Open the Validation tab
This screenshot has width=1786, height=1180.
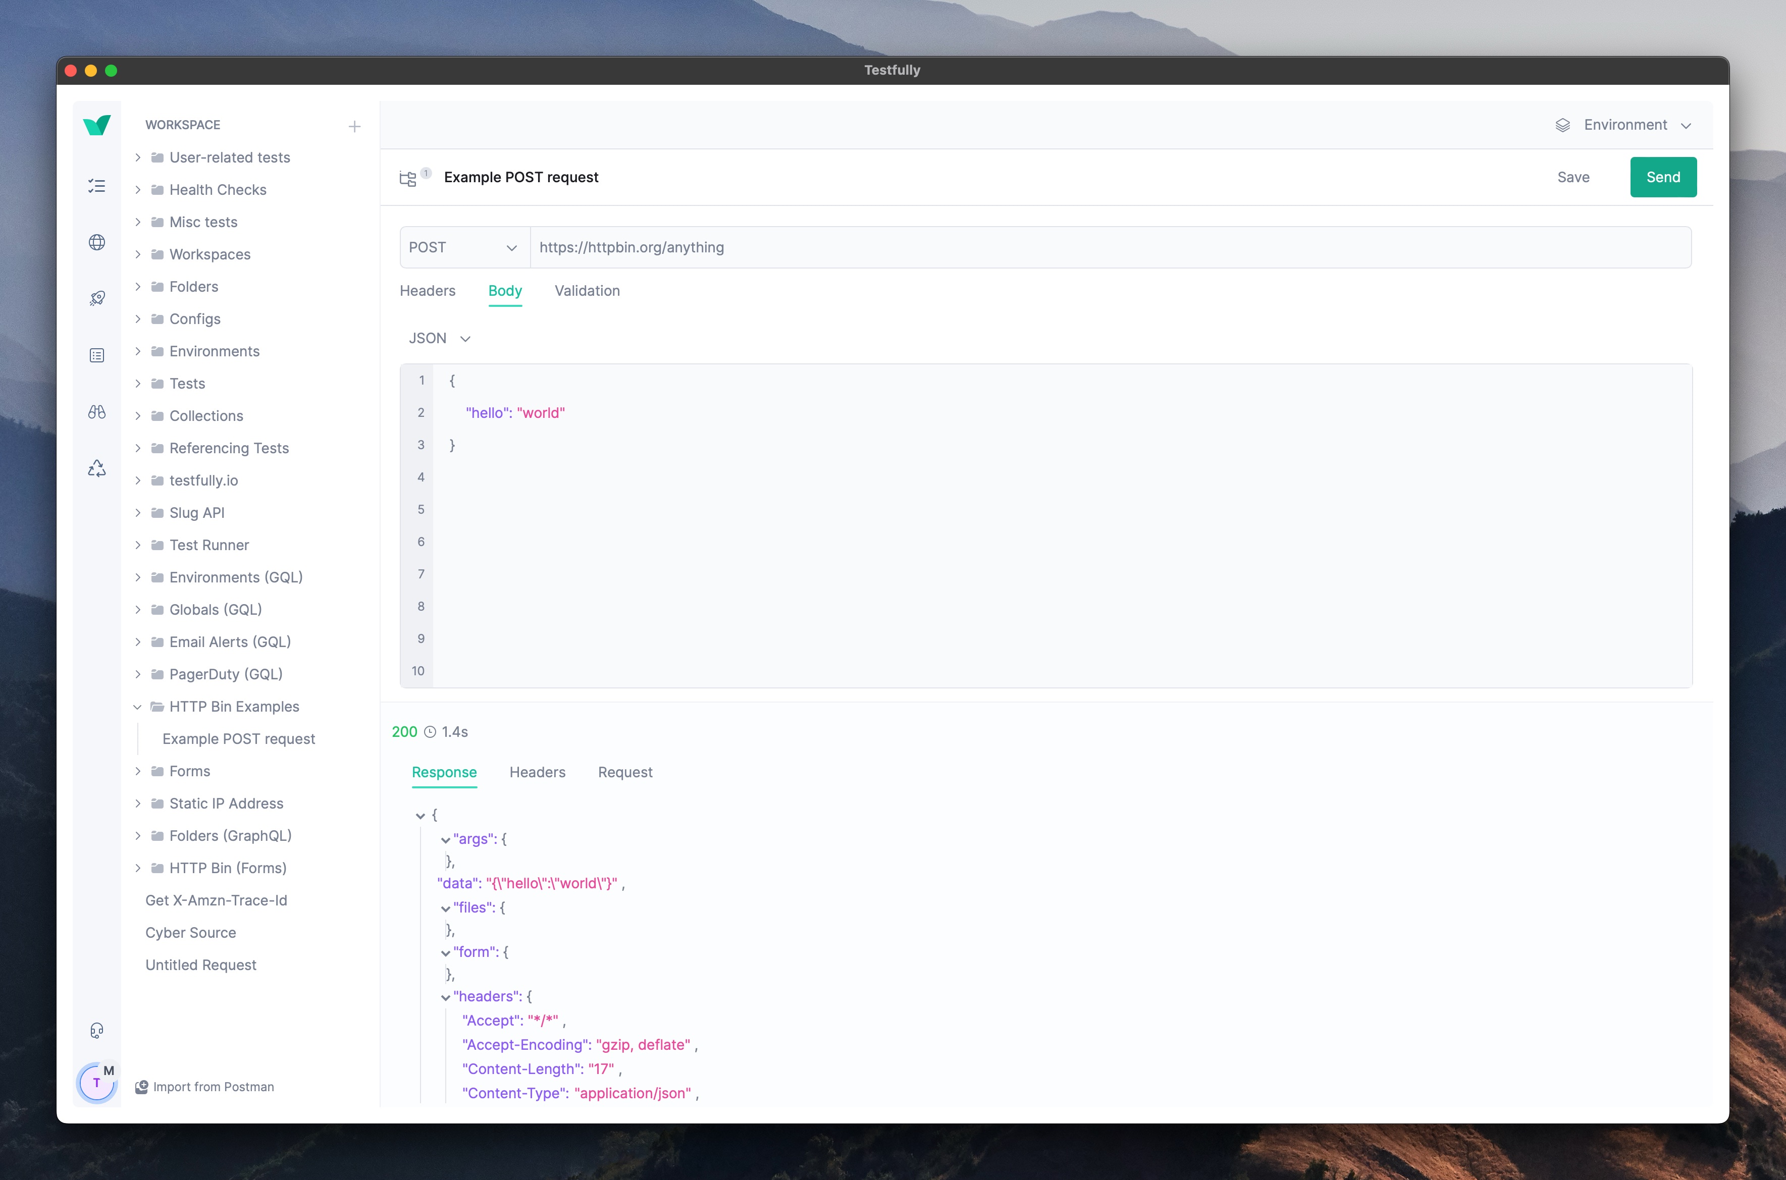(587, 291)
